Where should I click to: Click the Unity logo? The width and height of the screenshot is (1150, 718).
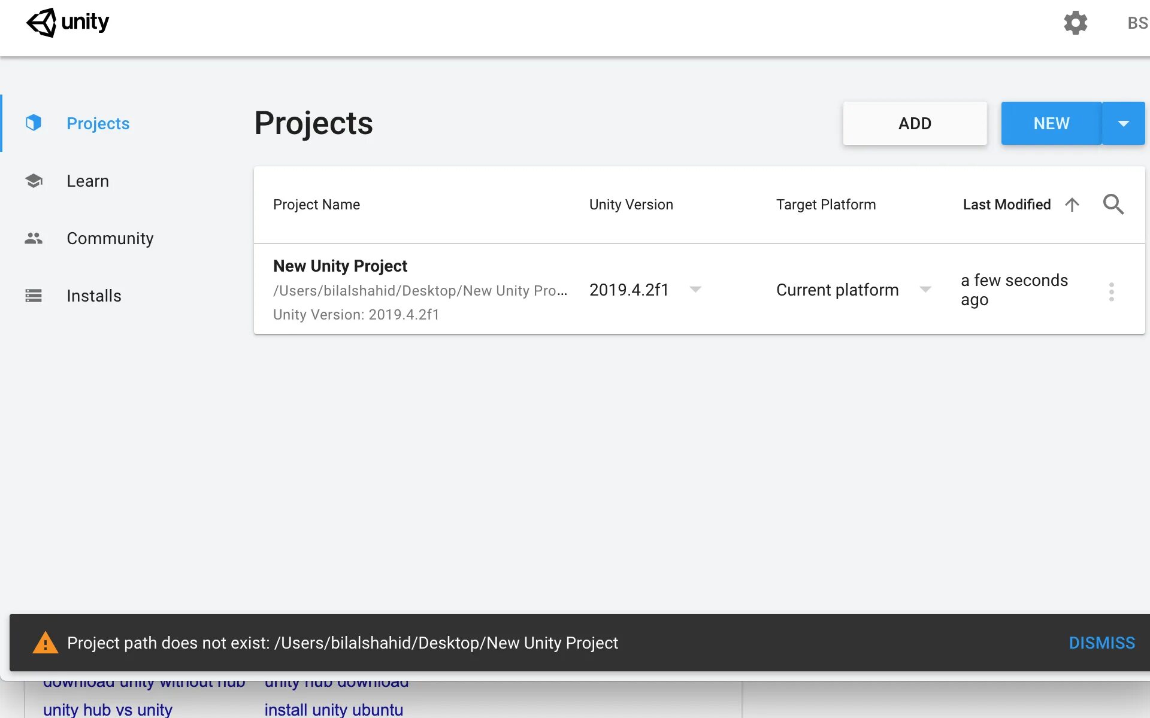[68, 23]
